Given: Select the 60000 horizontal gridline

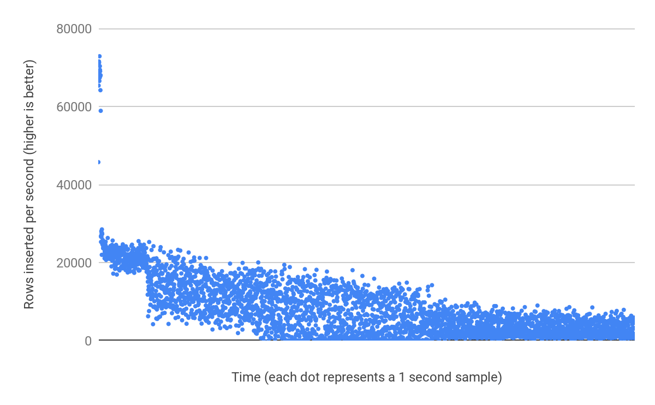Looking at the screenshot, I should (x=366, y=106).
